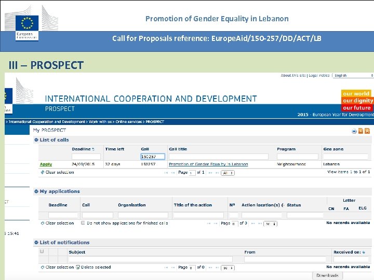
Task: Click the Status filter field in My applications
Action: pyautogui.click(x=305, y=215)
